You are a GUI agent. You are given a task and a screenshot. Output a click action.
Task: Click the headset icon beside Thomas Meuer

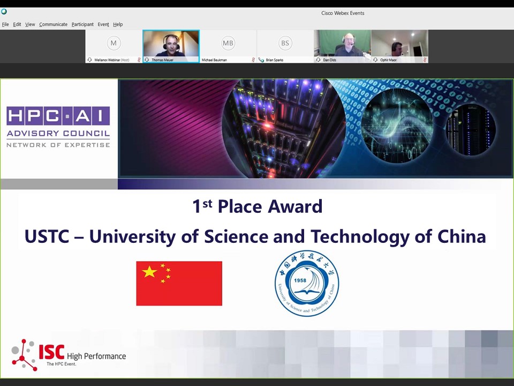tap(147, 60)
